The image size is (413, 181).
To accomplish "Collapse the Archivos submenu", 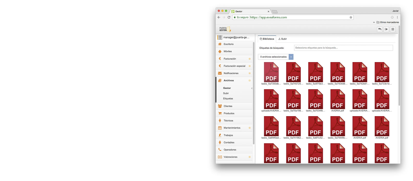I will pos(250,80).
